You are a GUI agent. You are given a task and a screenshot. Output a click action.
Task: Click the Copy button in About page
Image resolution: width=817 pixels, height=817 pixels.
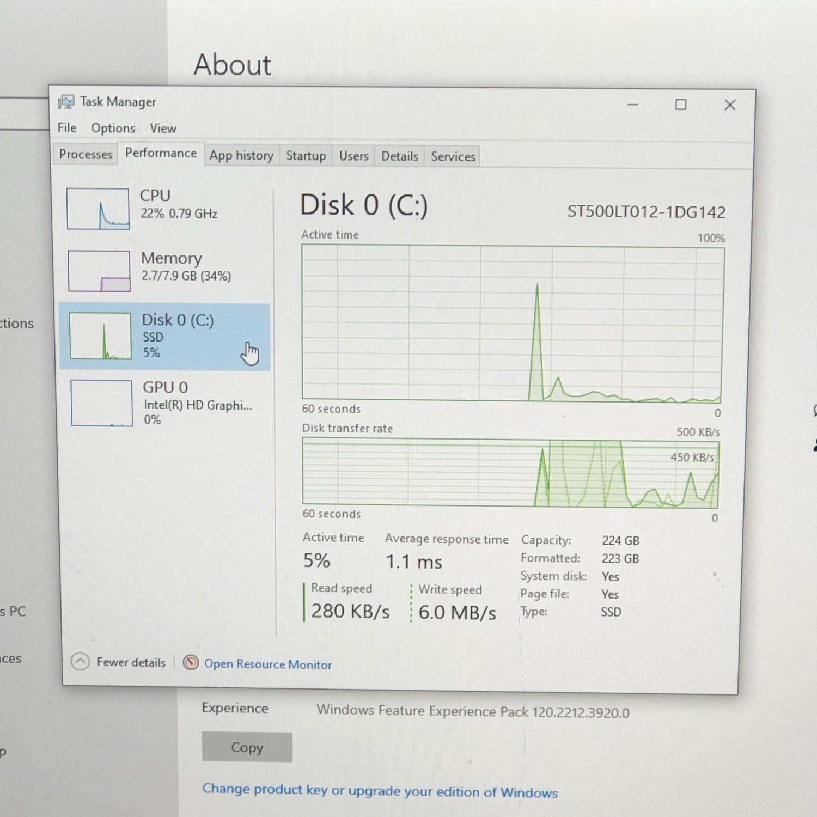click(x=247, y=747)
